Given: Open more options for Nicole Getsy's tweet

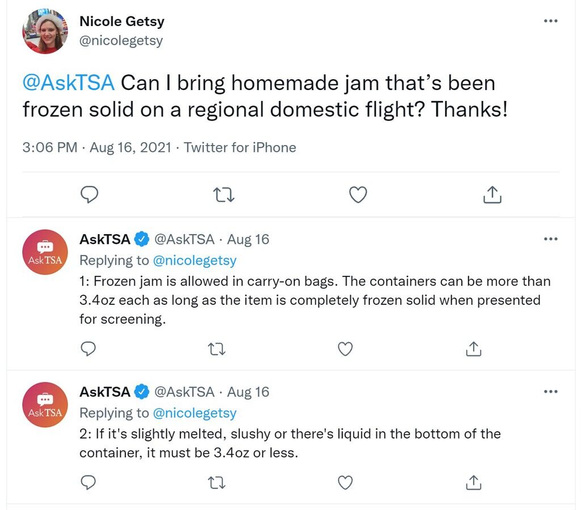Looking at the screenshot, I should tap(550, 21).
